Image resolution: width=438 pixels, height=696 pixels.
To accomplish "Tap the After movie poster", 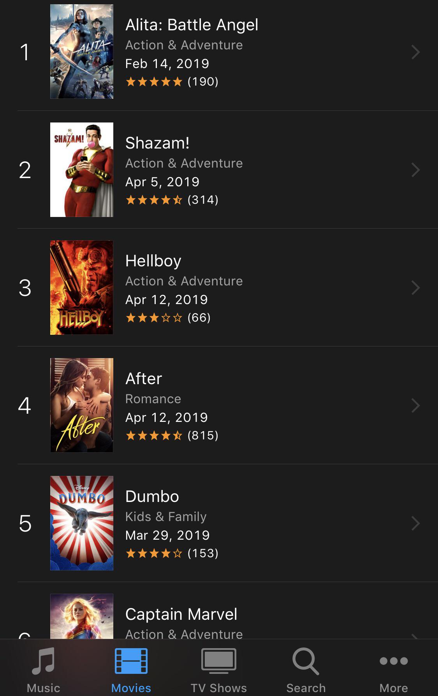I will 82,405.
